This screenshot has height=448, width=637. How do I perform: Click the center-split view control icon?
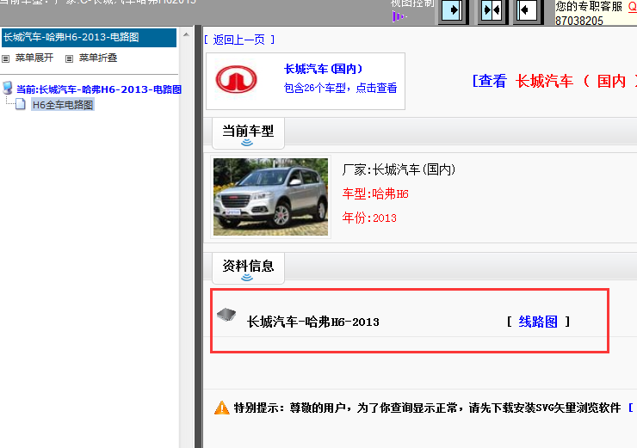[x=491, y=9]
